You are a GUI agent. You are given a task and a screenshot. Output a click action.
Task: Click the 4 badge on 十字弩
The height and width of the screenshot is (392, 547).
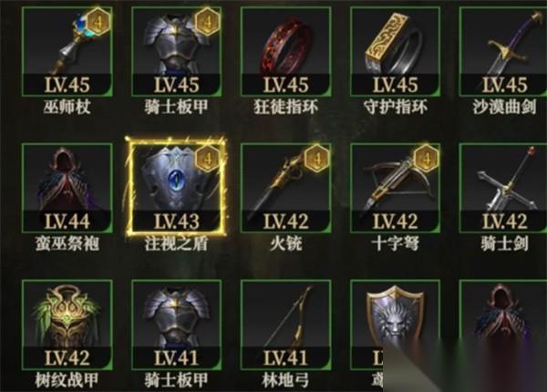pyautogui.click(x=427, y=159)
